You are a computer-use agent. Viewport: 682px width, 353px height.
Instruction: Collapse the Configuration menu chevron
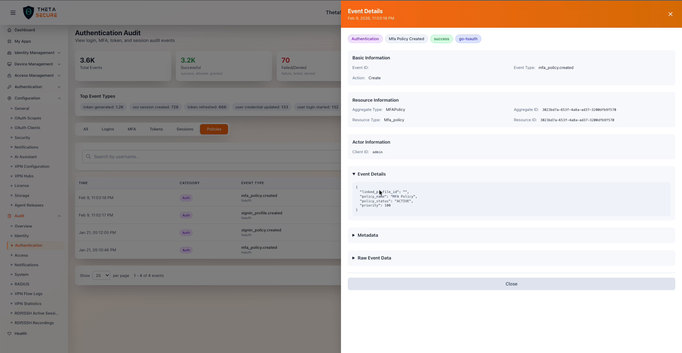[x=59, y=98]
